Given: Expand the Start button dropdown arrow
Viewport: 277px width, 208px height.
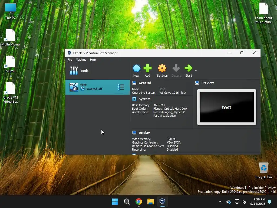Looking at the screenshot, I should pyautogui.click(x=196, y=71).
